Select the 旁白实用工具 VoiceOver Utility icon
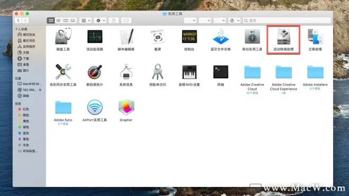 tap(252, 36)
